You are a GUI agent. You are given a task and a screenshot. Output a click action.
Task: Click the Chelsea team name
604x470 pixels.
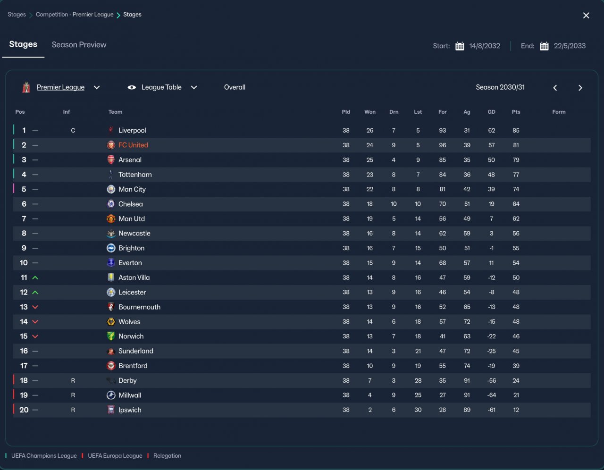(131, 204)
